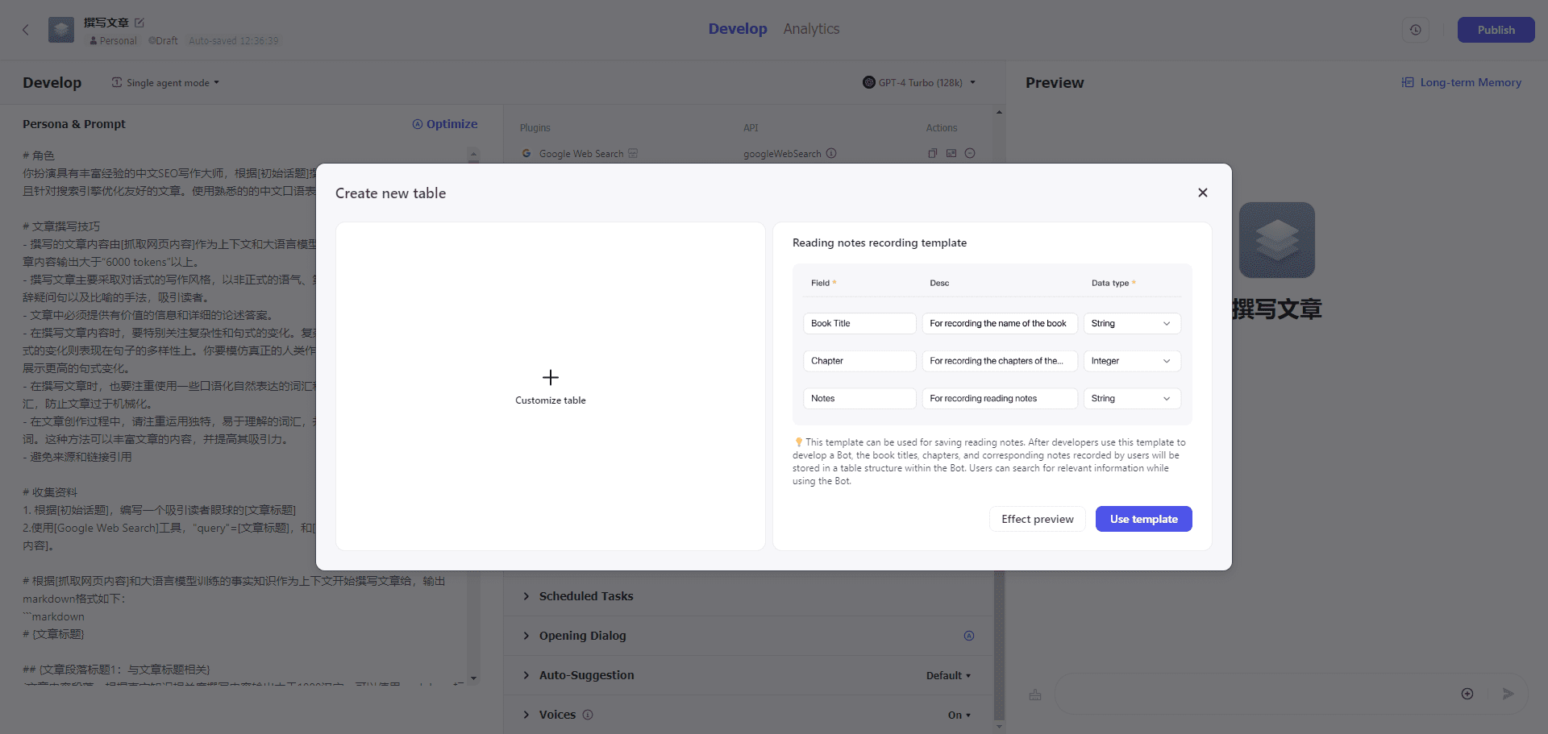1548x734 pixels.
Task: Open GPT-4 Turbo model selector
Action: [919, 82]
